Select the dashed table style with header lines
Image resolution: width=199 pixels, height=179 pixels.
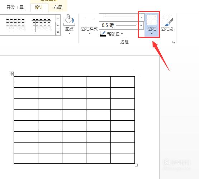point(42,25)
